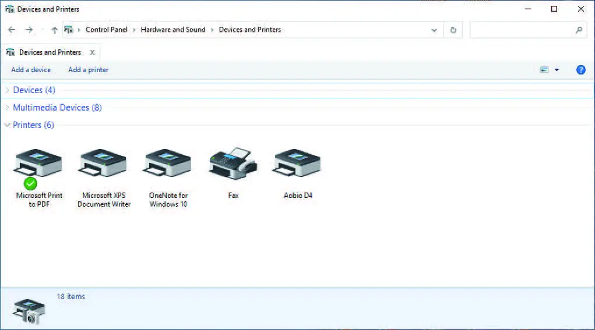The image size is (595, 330).
Task: Expand the Multimedia Devices (8) group
Action: click(7, 108)
